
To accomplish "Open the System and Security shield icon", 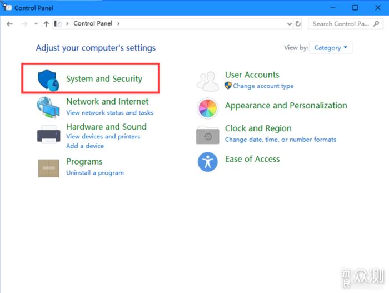I will [48, 80].
